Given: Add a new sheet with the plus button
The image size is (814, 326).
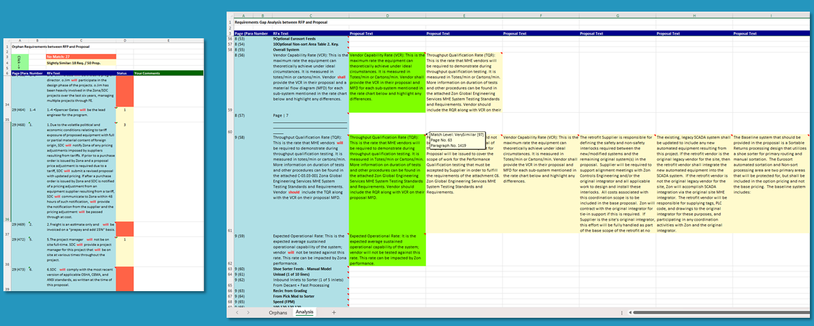Looking at the screenshot, I should tap(334, 312).
